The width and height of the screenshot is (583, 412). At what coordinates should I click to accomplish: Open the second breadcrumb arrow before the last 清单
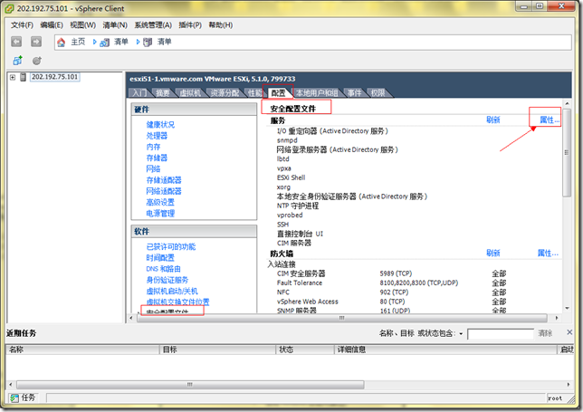(x=138, y=42)
